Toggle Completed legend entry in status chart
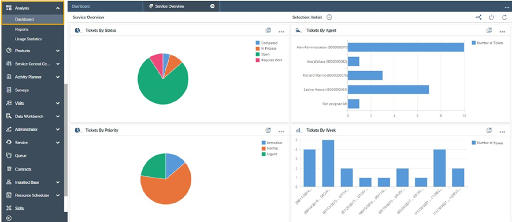Image resolution: width=512 pixels, height=222 pixels. point(266,43)
